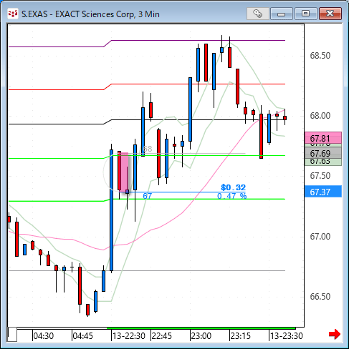The width and height of the screenshot is (349, 349).
Task: Click the green 67.63 price label
Action: (323, 162)
